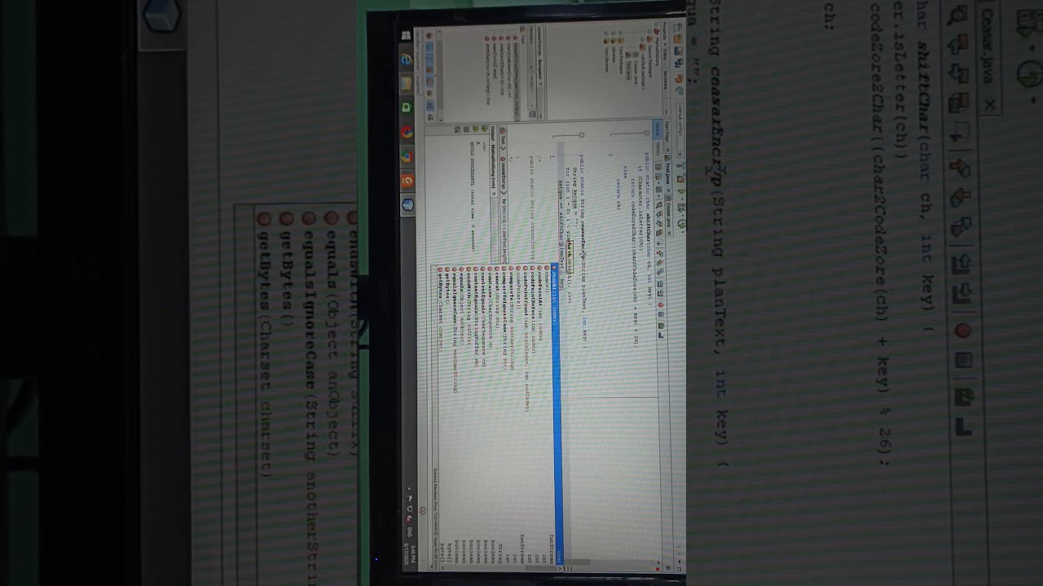Collapse the caesarEncryp method code fold
Screen dimensions: 1043x586
click(x=582, y=135)
